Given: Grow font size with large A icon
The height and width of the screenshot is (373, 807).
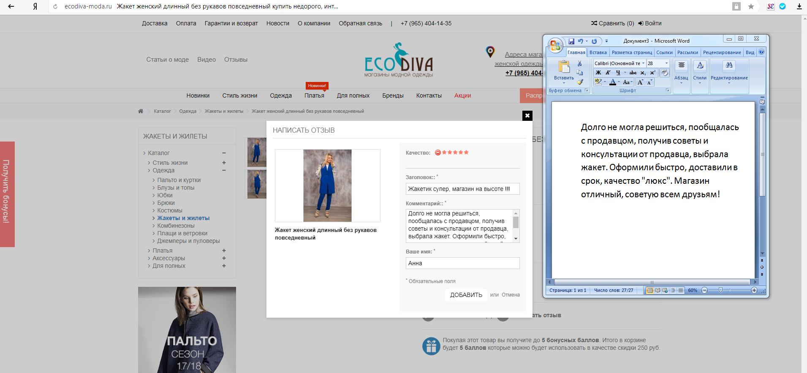Looking at the screenshot, I should coord(641,82).
